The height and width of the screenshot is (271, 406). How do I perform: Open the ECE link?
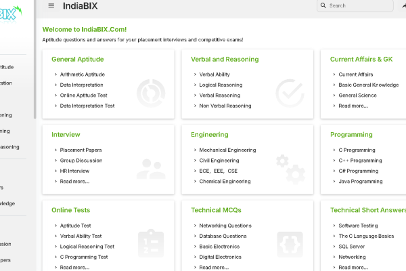tap(204, 171)
